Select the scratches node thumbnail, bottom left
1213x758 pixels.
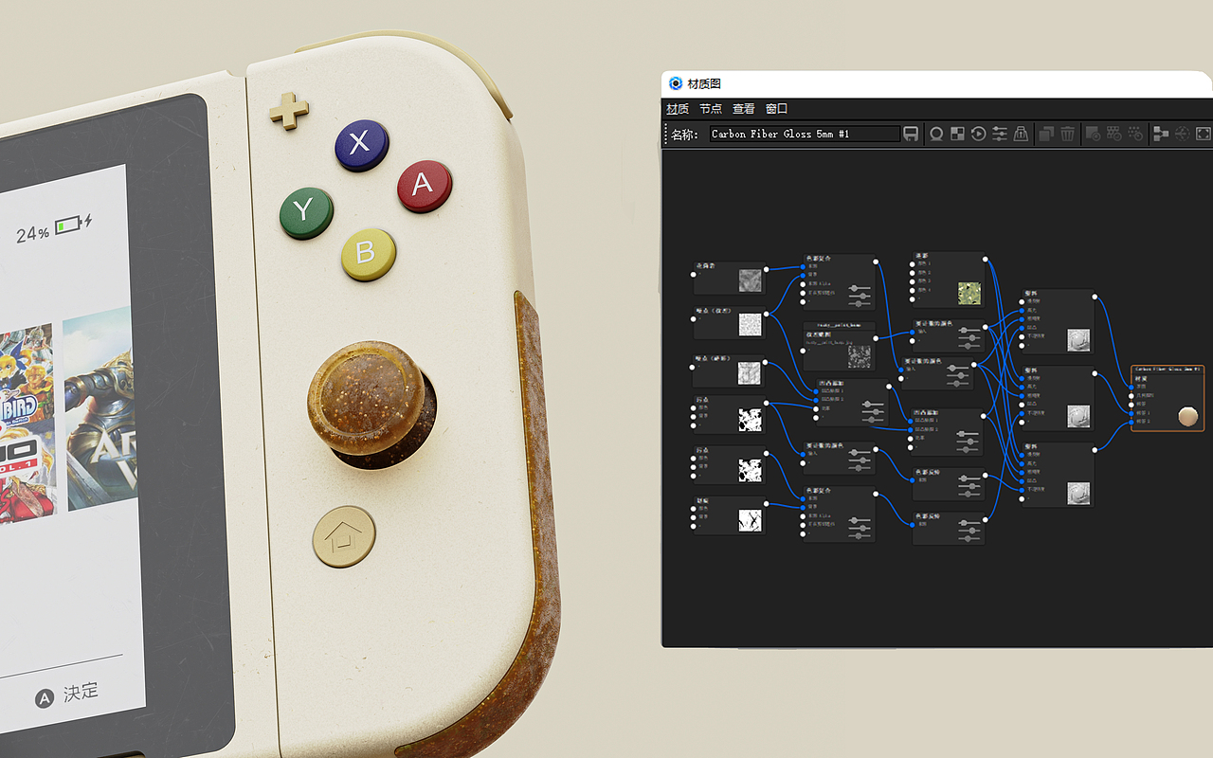(x=751, y=518)
